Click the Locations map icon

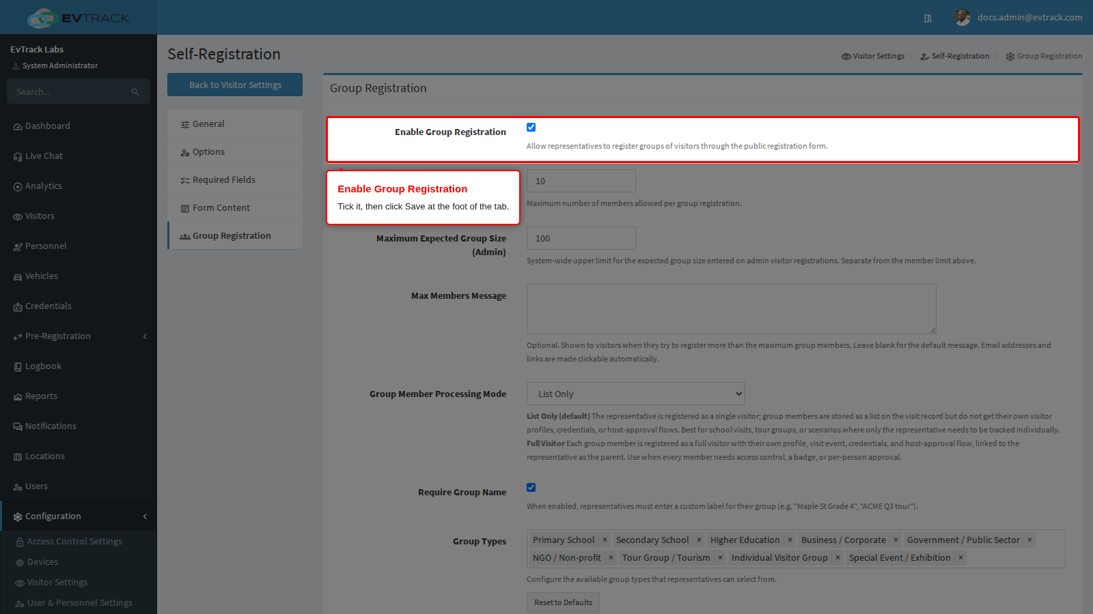pos(18,456)
